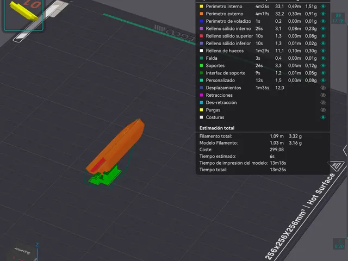Screen dimensions: 348x261
Task: Click Tiempo estimado value 6s
Action: tap(272, 156)
